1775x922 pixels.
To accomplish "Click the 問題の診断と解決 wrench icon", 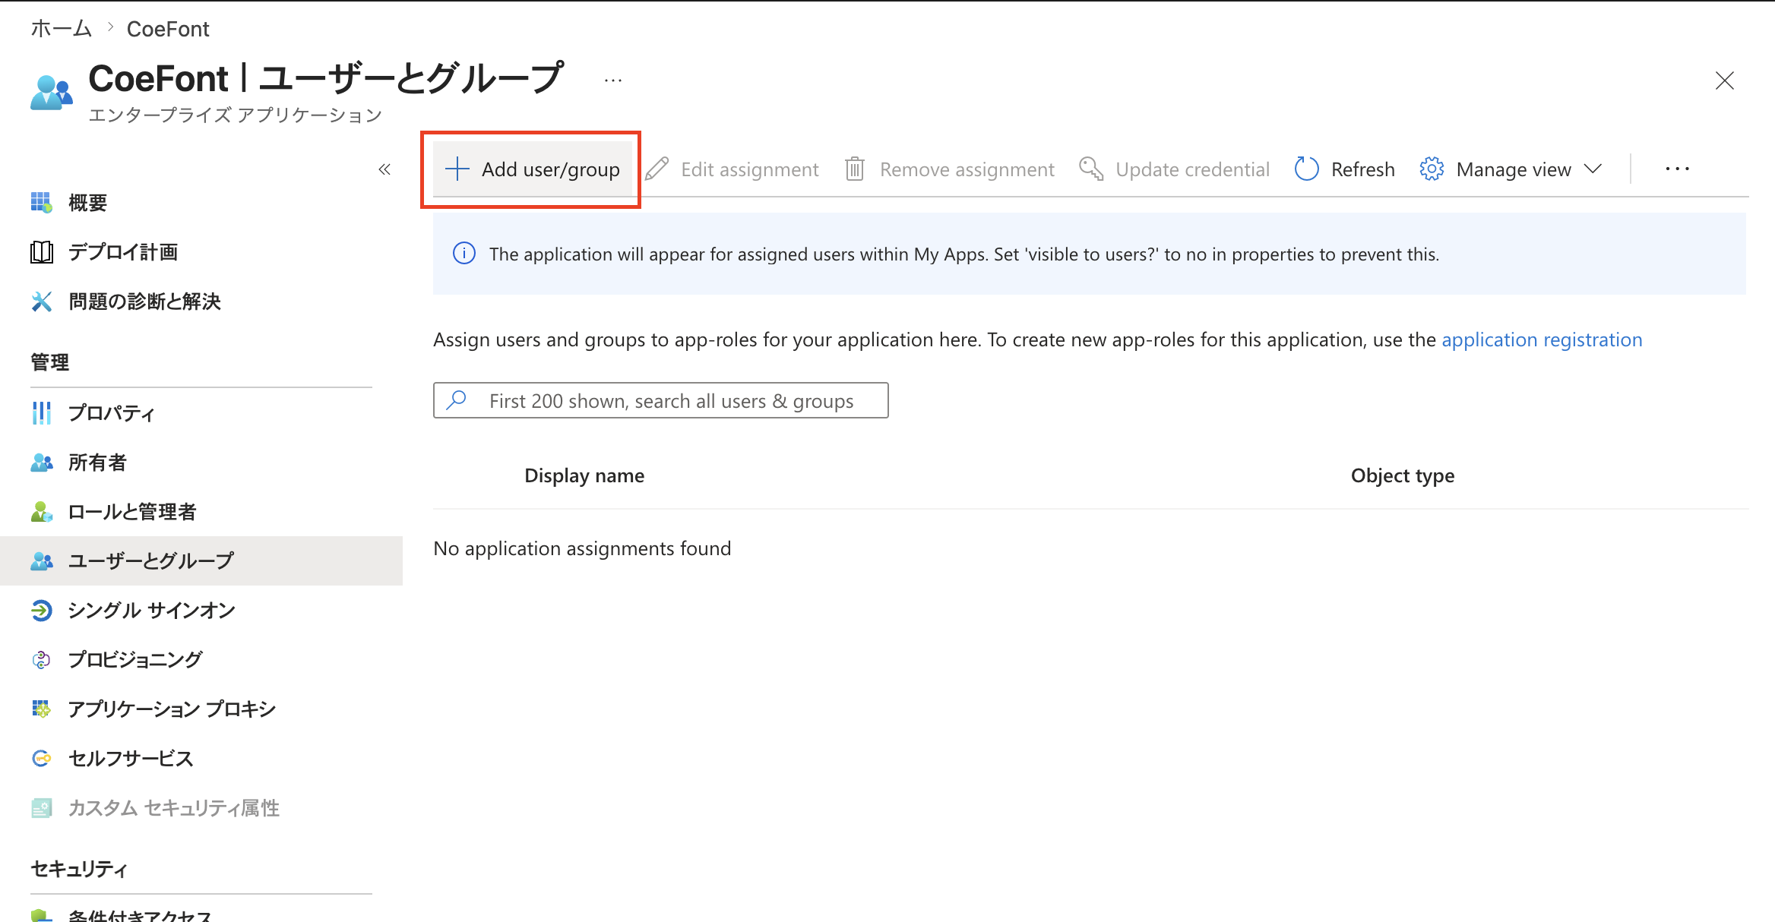I will 41,302.
